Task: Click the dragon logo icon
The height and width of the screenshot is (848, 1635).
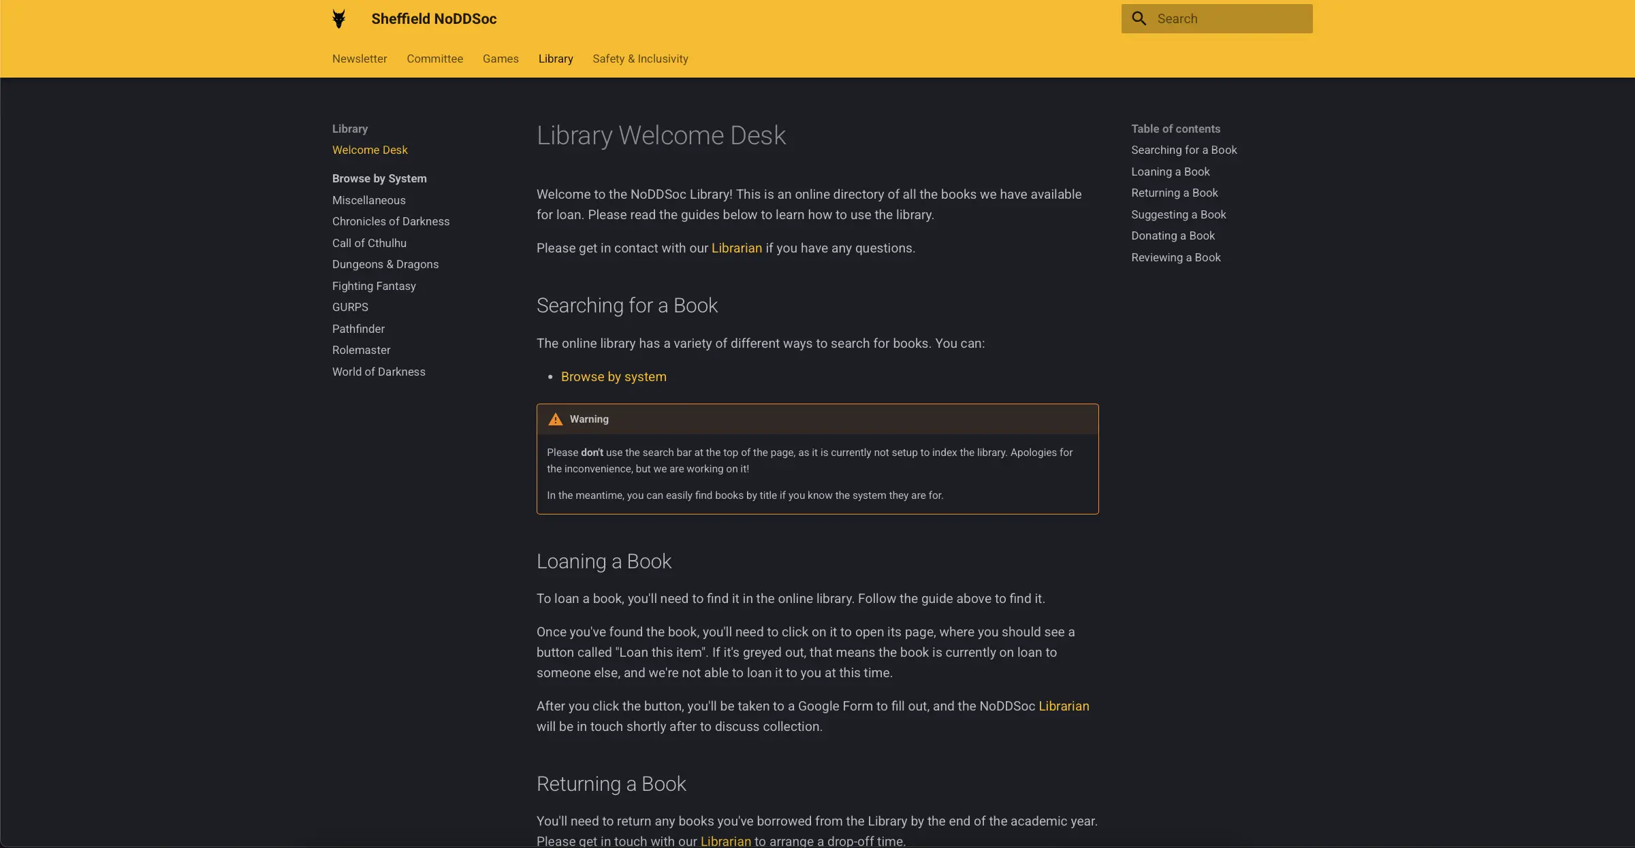Action: 338,18
